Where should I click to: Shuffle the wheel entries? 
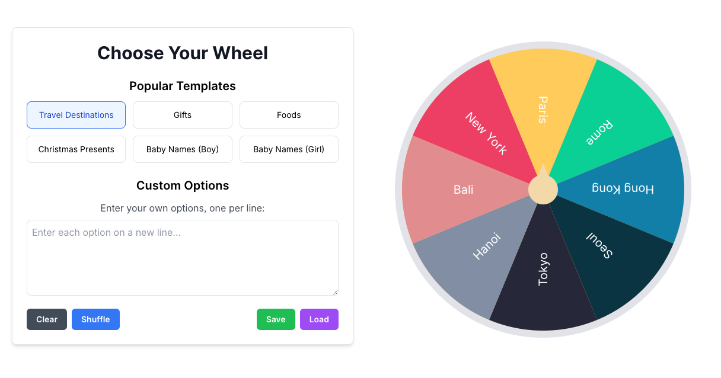click(x=95, y=319)
